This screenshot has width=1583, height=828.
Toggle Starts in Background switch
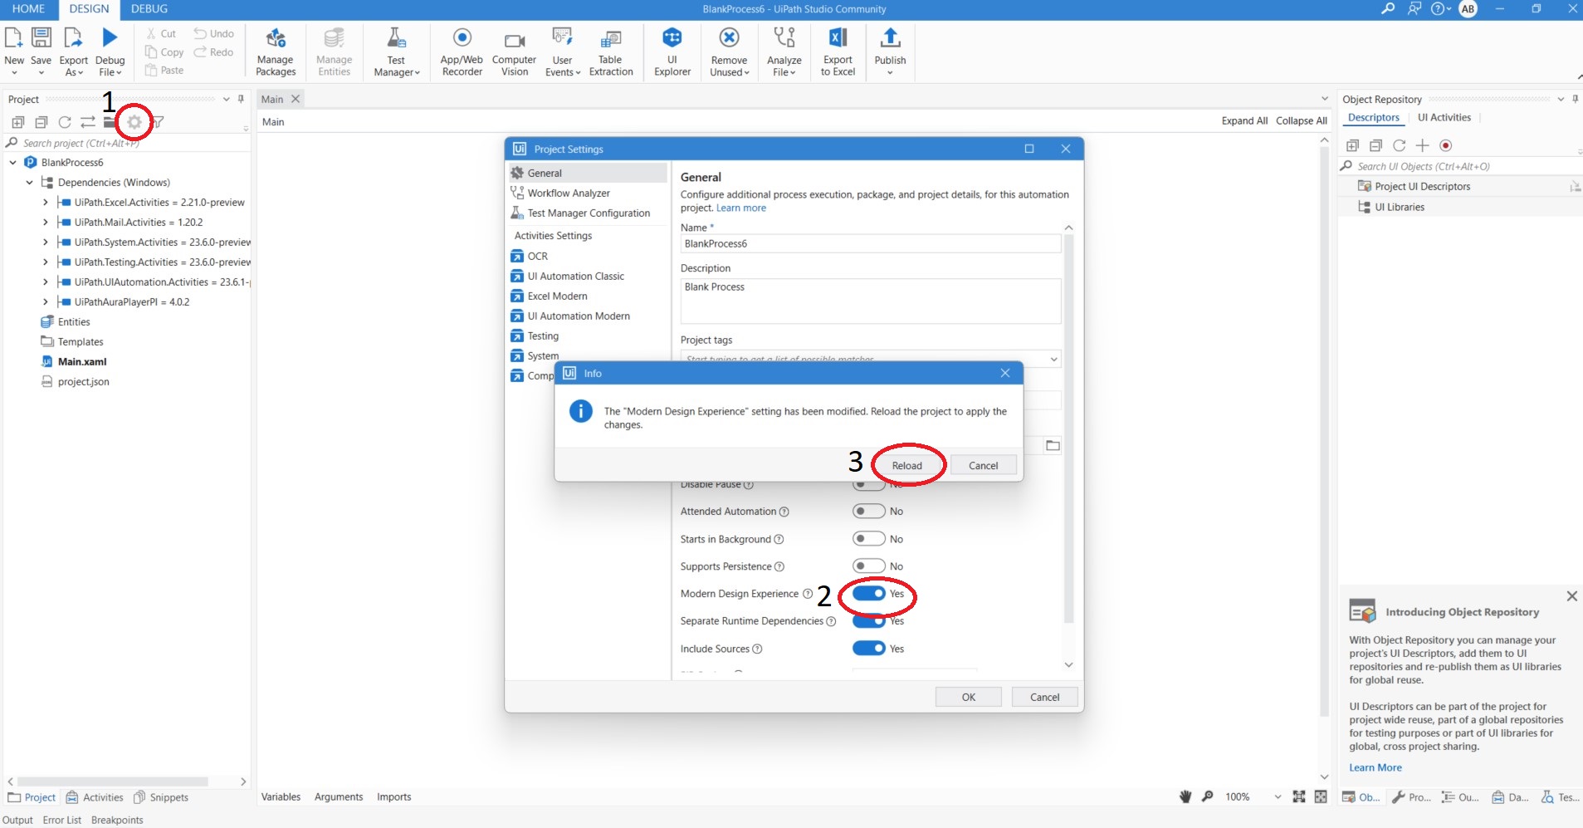[x=868, y=539]
